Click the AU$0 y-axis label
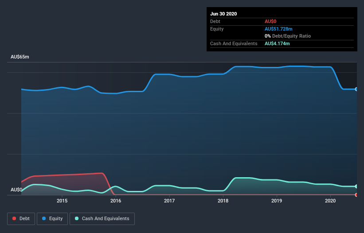 coord(16,190)
